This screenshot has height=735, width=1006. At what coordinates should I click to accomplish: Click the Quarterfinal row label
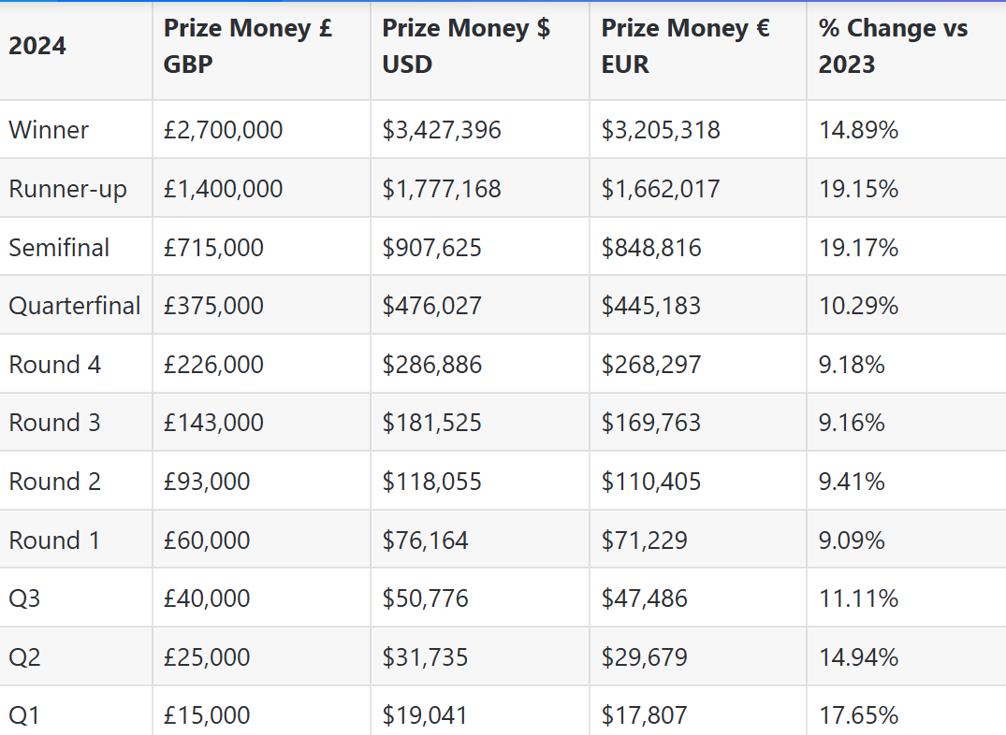tap(75, 306)
